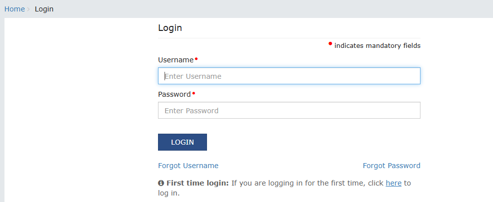Focus the Enter Password input field
Viewport: 493px width, 202px height.
[x=289, y=111]
